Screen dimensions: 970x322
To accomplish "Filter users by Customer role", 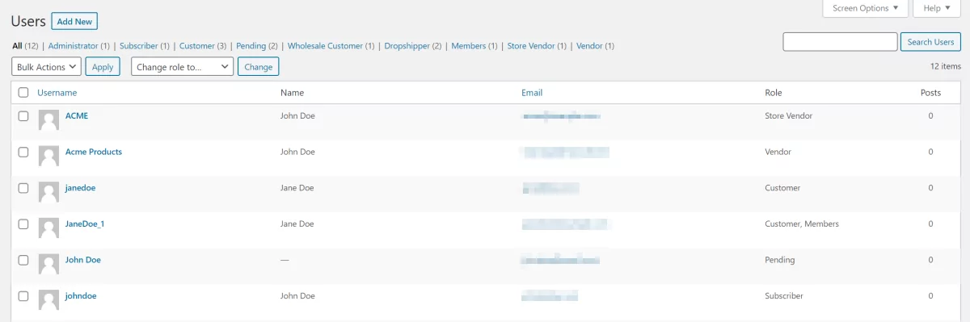I will click(x=197, y=46).
